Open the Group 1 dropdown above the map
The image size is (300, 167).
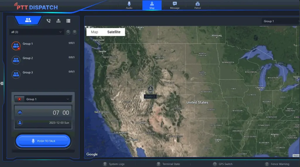tap(280, 21)
